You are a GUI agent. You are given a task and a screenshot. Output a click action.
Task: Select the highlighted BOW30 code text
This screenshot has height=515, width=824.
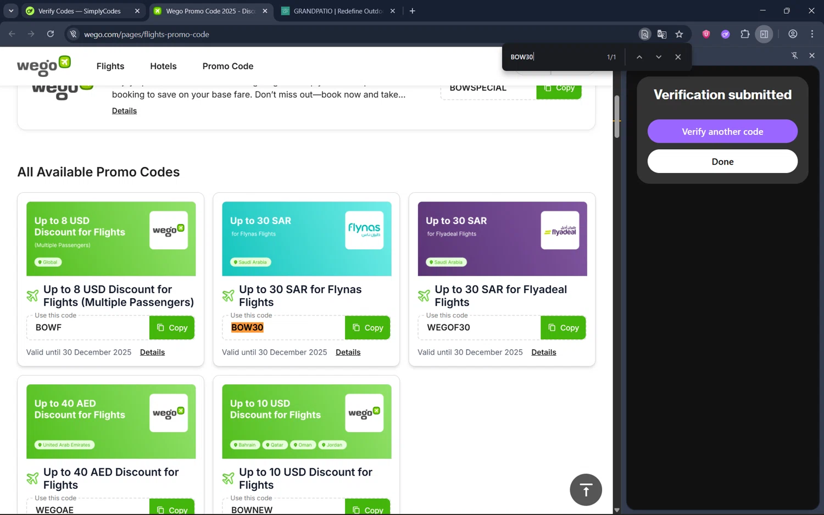[x=247, y=327]
